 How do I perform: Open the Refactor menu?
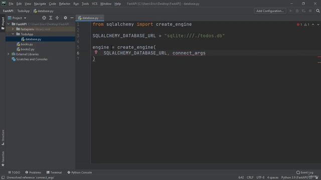65,4
